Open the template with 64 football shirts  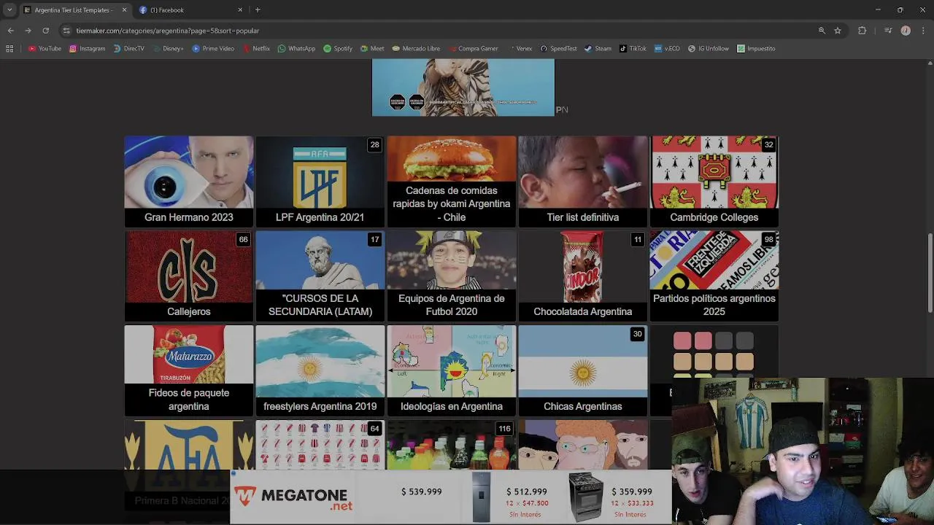point(320,445)
